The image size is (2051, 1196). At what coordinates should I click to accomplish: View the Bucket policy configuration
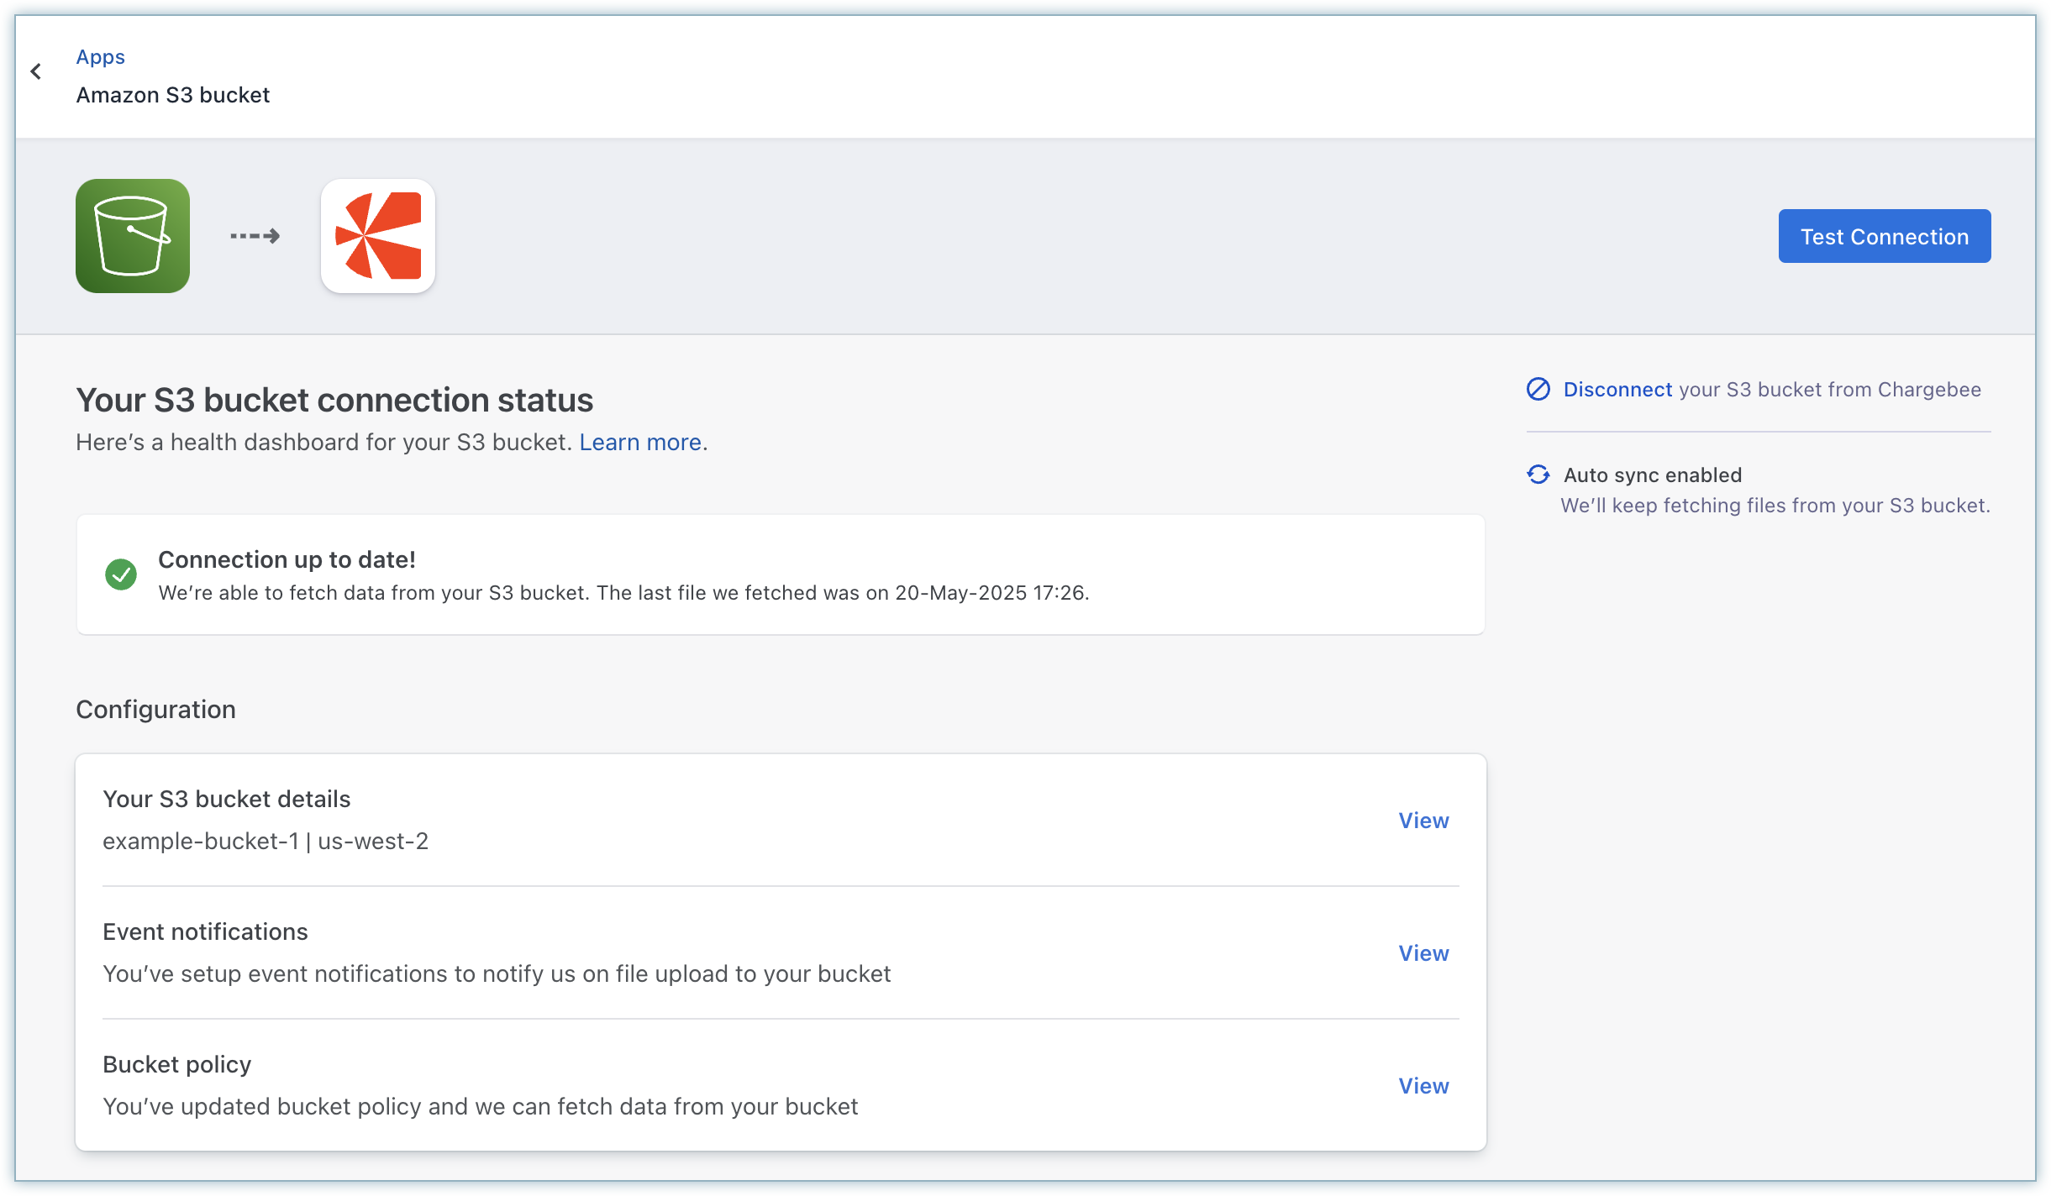pyautogui.click(x=1423, y=1086)
